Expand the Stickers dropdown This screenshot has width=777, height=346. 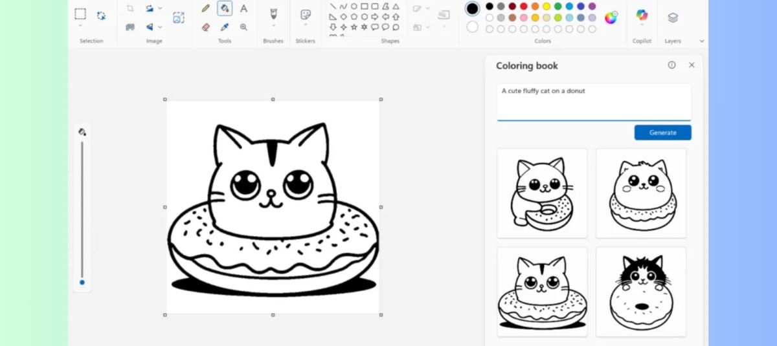pos(305,25)
